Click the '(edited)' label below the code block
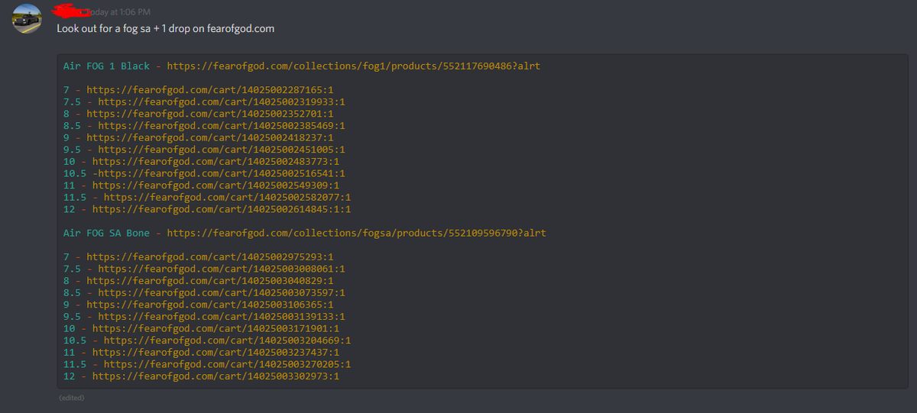 pyautogui.click(x=71, y=398)
